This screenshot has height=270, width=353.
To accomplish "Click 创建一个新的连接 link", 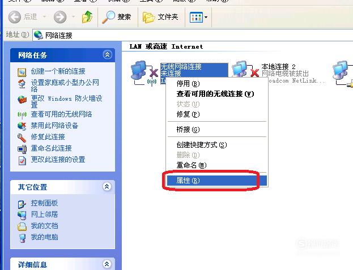I will (x=58, y=71).
